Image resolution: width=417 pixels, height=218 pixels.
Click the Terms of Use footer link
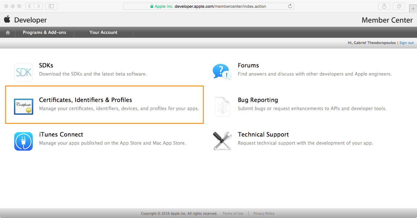[x=233, y=213]
